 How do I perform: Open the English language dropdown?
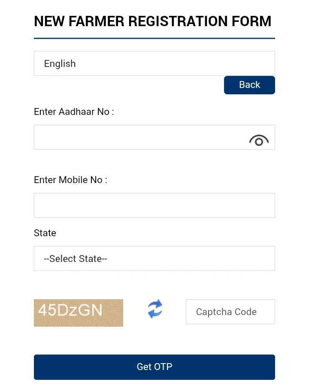(x=154, y=63)
